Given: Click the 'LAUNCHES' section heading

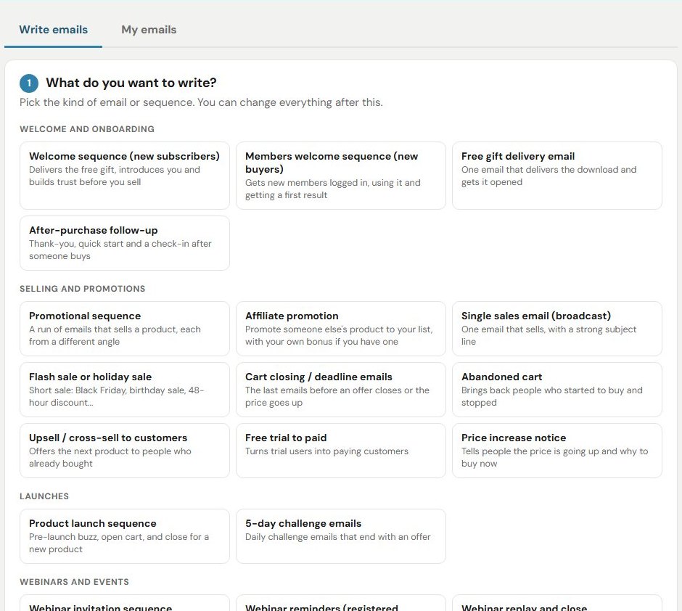Looking at the screenshot, I should (44, 496).
